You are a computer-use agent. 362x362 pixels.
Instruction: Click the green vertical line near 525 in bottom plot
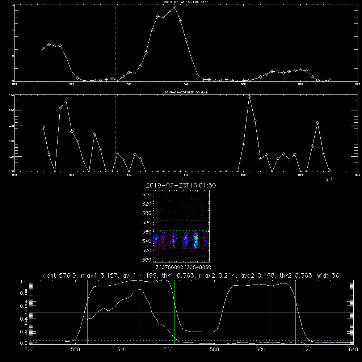[87, 312]
